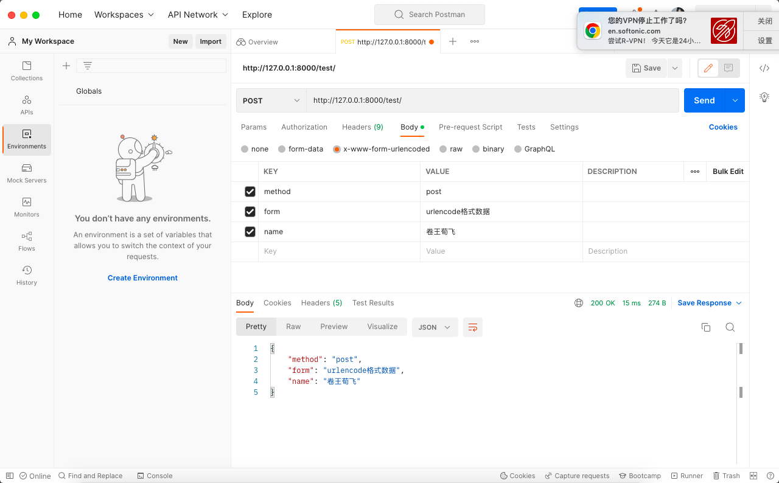The height and width of the screenshot is (483, 779).
Task: Open a new request tab with the plus icon
Action: [453, 41]
